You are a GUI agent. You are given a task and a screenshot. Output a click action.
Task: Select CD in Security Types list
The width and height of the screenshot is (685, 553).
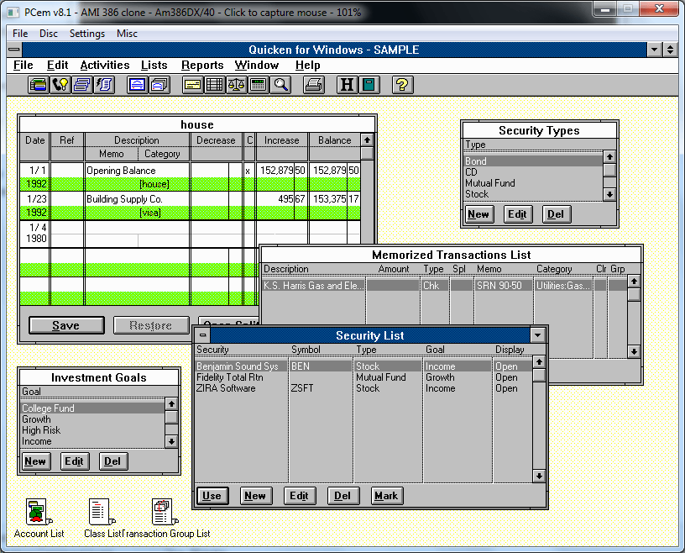click(533, 172)
